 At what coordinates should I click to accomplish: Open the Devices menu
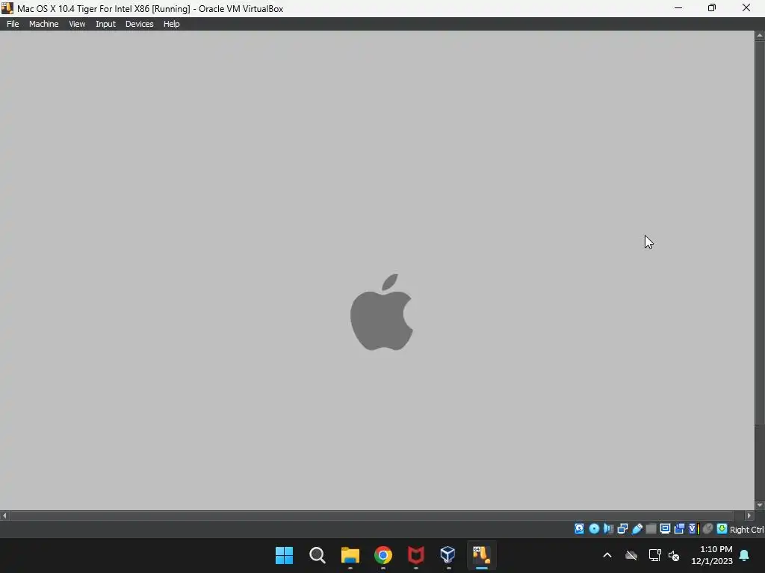point(139,24)
